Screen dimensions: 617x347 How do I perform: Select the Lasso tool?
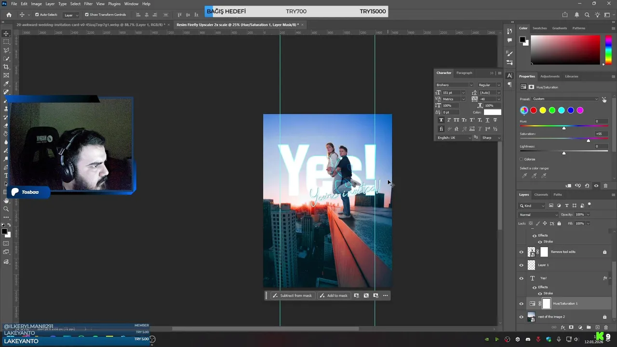(6, 50)
